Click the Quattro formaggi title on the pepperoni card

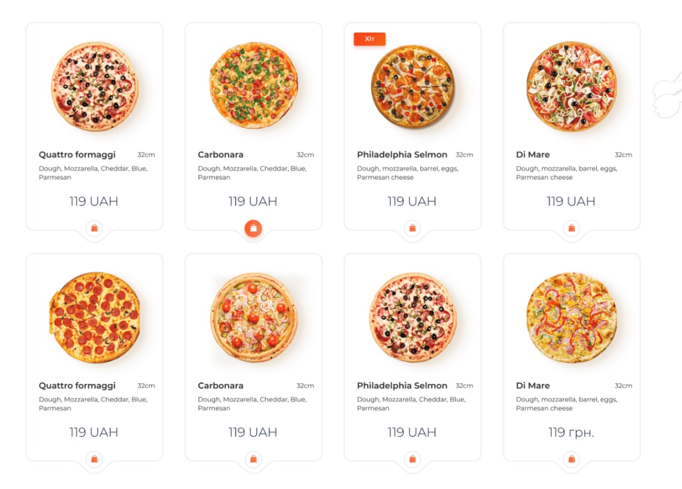[77, 386]
